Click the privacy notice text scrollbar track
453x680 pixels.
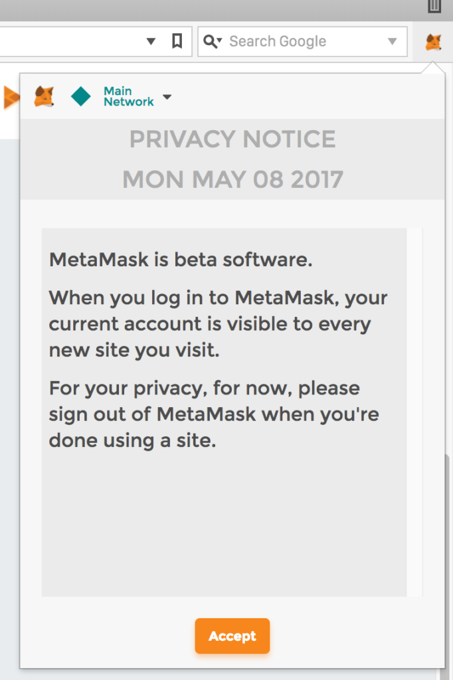414,412
